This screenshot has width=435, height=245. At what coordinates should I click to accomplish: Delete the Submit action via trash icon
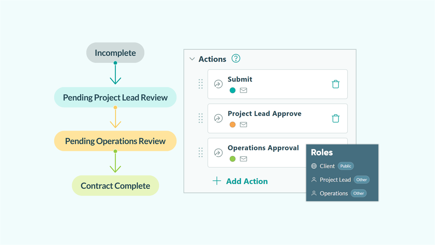[x=336, y=84]
